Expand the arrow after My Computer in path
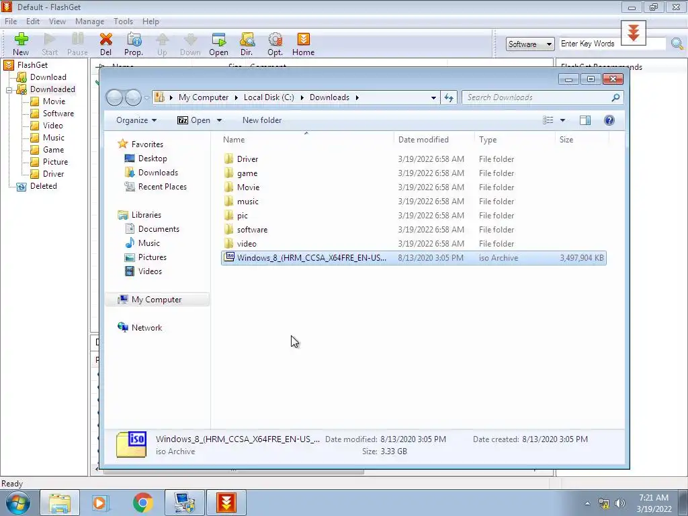Viewport: 688px width, 516px height. click(236, 97)
